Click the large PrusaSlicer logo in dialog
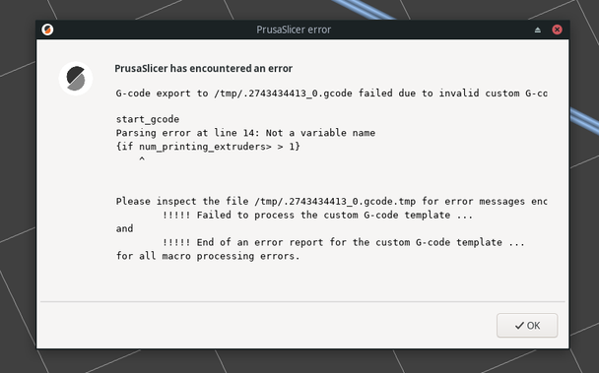 [x=76, y=79]
